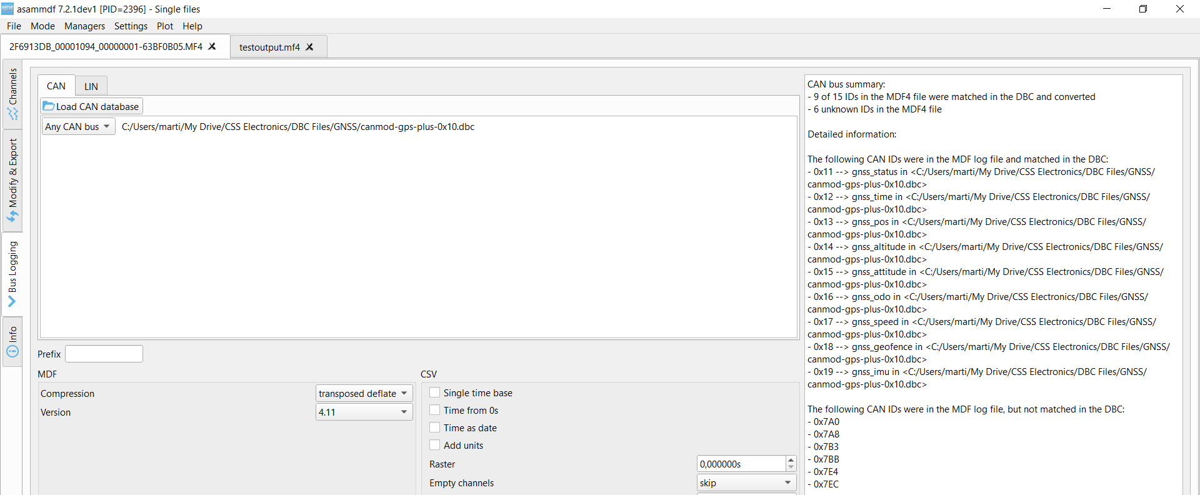This screenshot has width=1200, height=495.
Task: Click the folder icon on Load CAN database
Action: pyautogui.click(x=49, y=106)
